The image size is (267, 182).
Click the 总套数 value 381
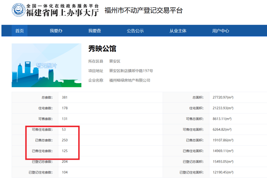pyautogui.click(x=65, y=98)
